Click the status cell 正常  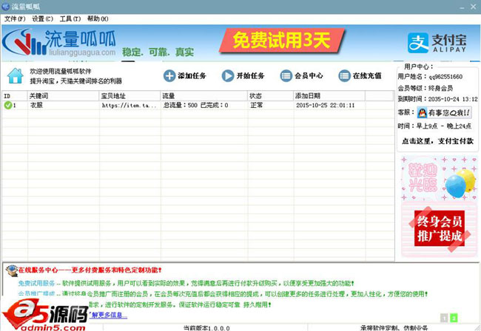tap(257, 106)
